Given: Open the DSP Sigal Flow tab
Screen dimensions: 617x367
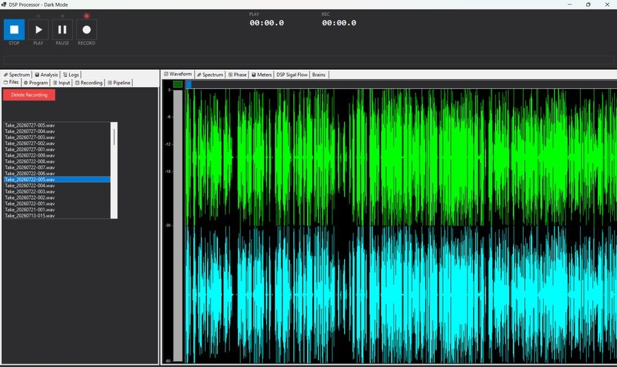Looking at the screenshot, I should (291, 74).
